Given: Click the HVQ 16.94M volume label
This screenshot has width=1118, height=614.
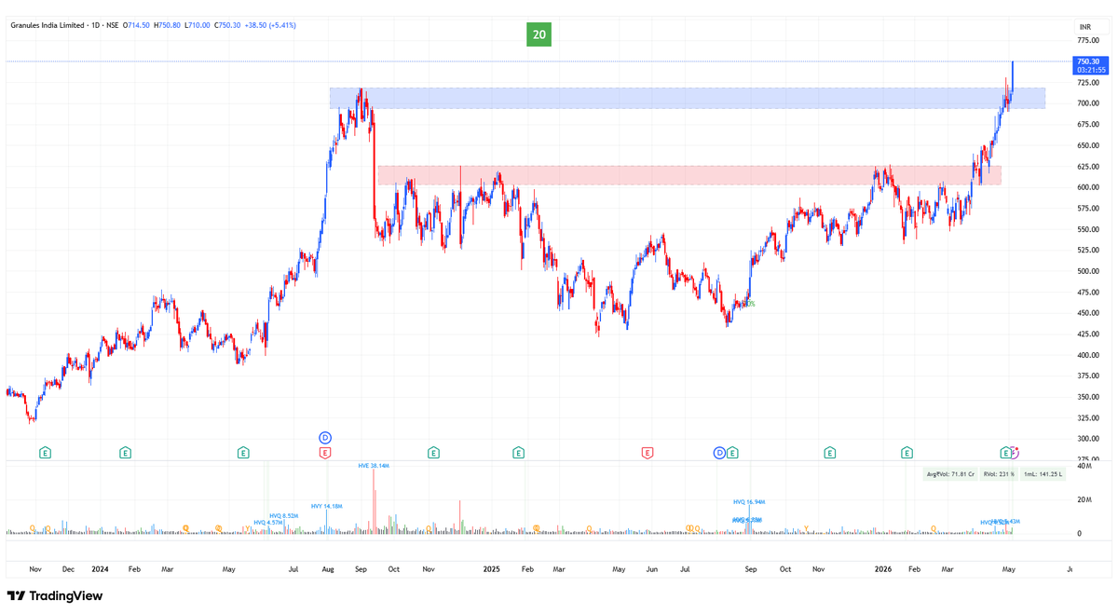Looking at the screenshot, I should pyautogui.click(x=749, y=501).
